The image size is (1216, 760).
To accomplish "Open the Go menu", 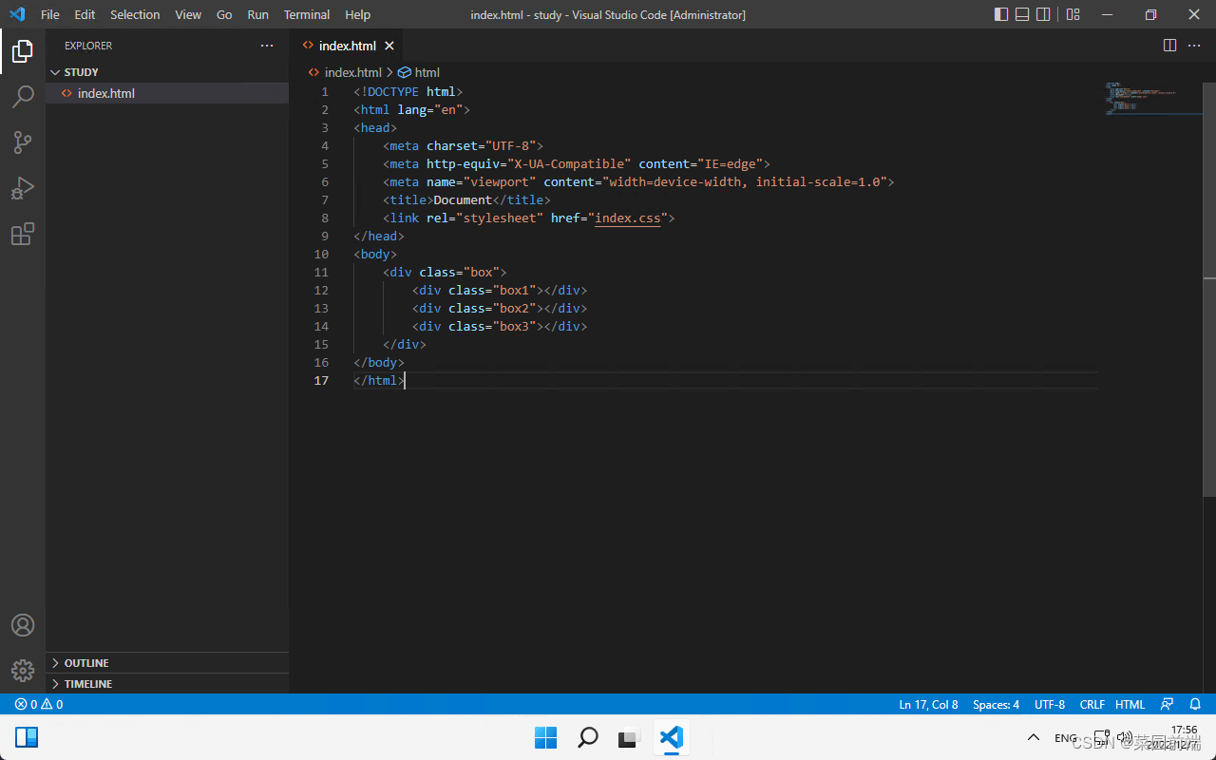I will point(224,14).
